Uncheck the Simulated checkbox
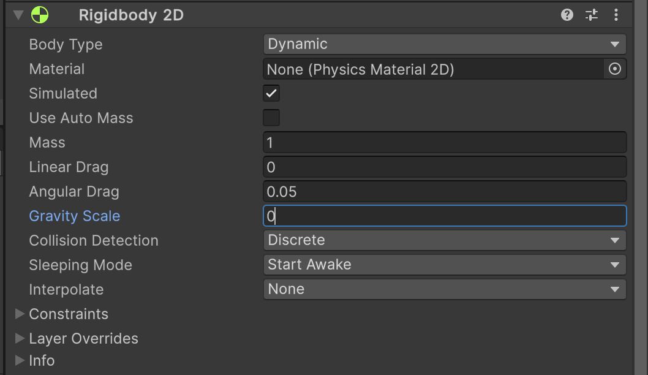648x375 pixels. [x=271, y=93]
